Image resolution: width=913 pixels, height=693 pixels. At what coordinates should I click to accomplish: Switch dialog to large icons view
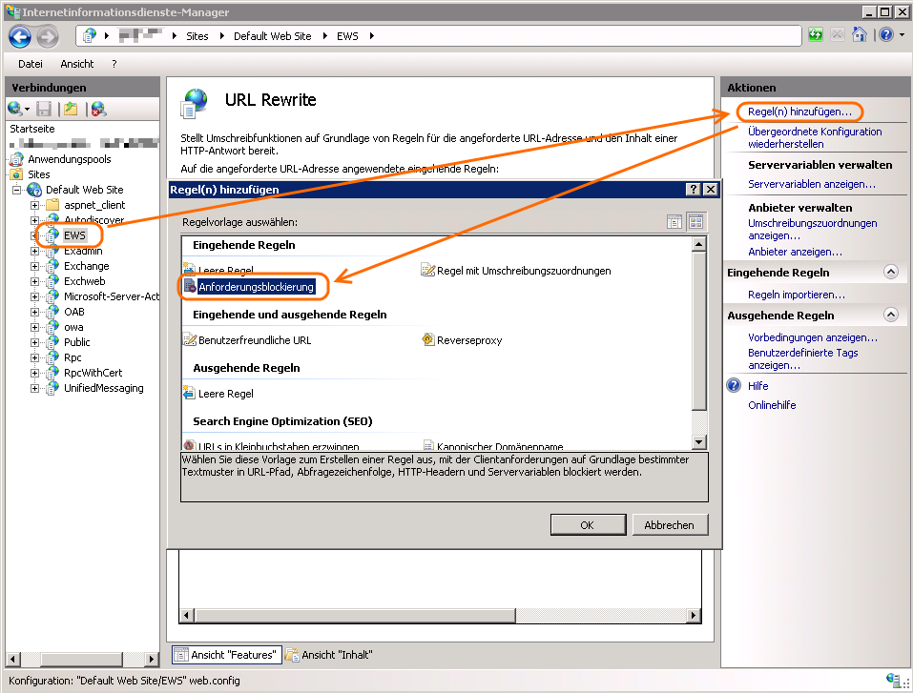(695, 222)
